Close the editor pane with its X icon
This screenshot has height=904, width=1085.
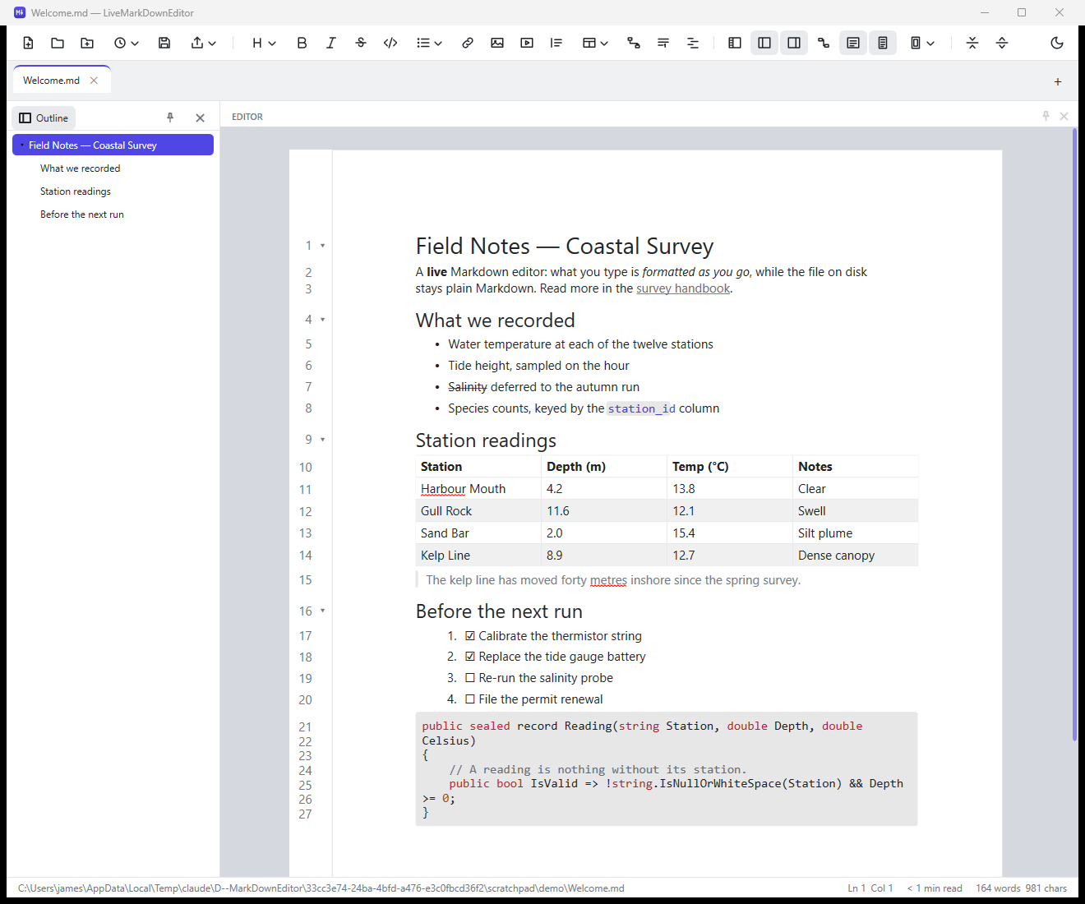1064,116
